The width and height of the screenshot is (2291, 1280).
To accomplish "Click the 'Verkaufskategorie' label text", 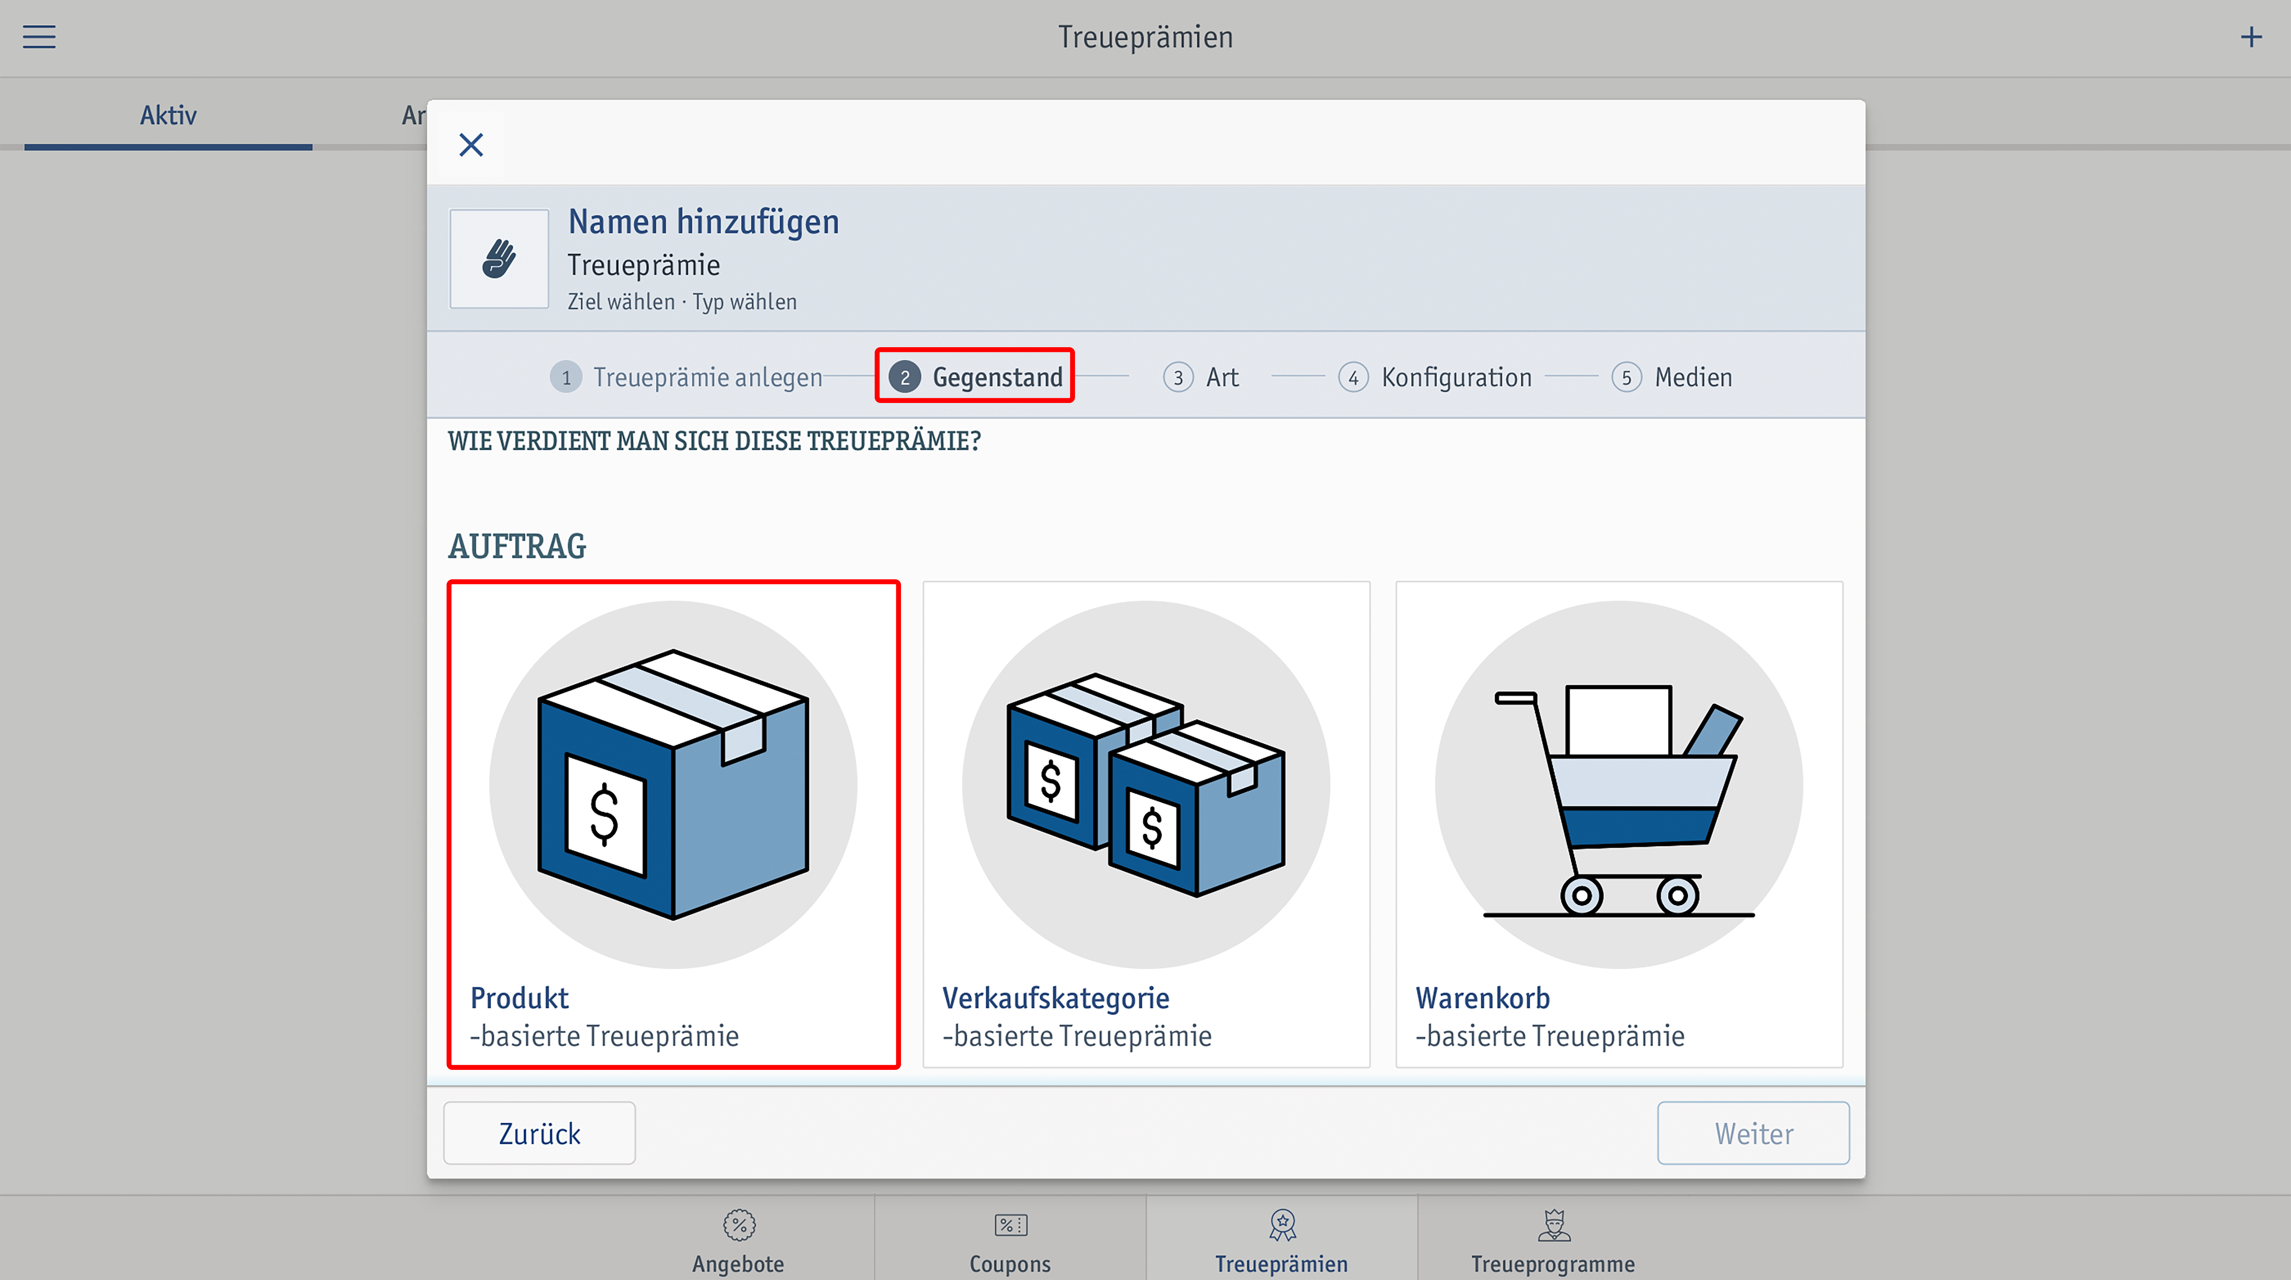I will click(1056, 998).
